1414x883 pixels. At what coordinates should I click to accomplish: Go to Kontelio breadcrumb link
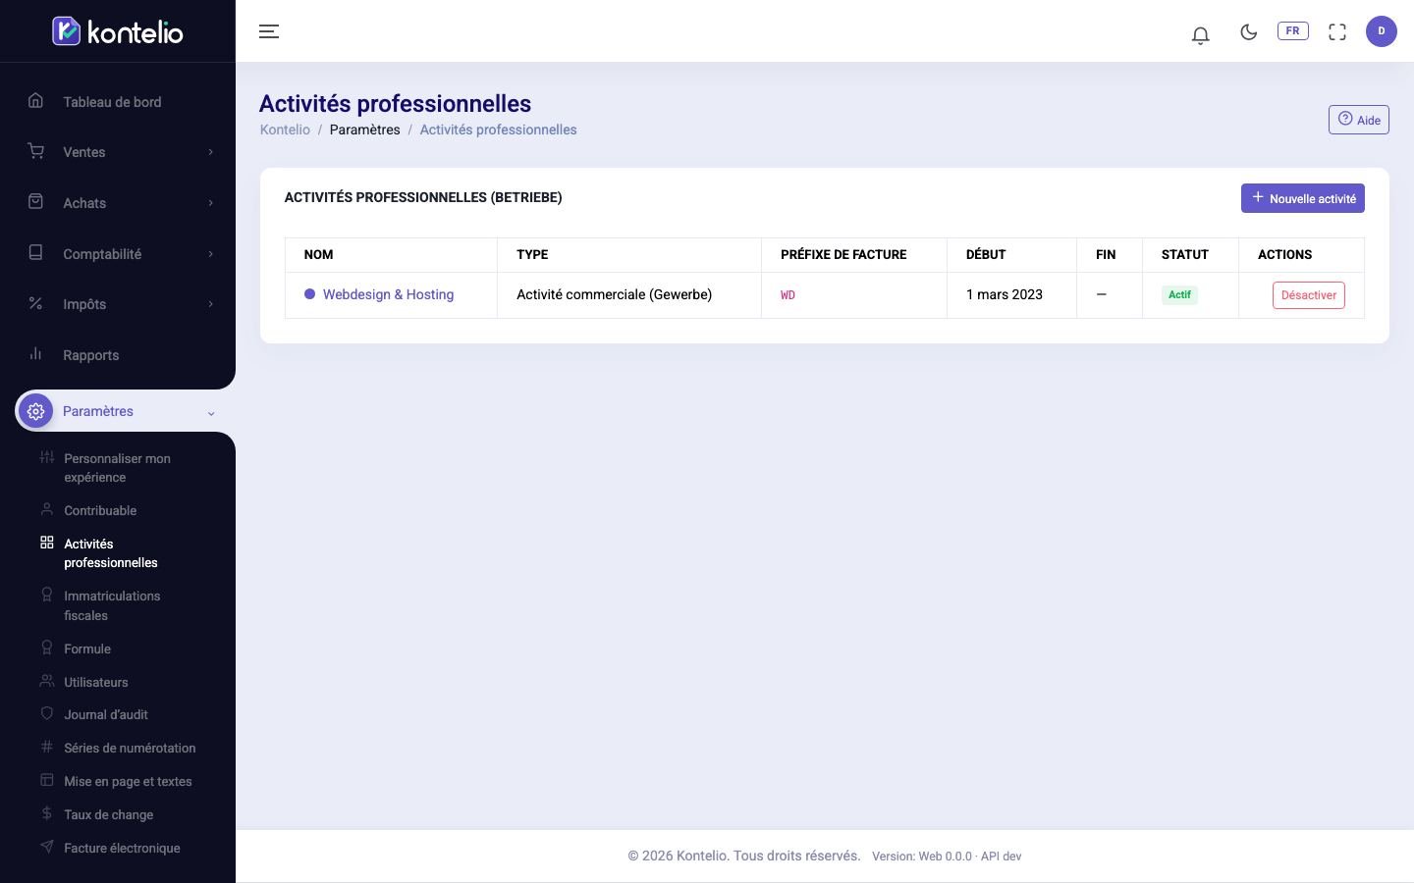285,130
